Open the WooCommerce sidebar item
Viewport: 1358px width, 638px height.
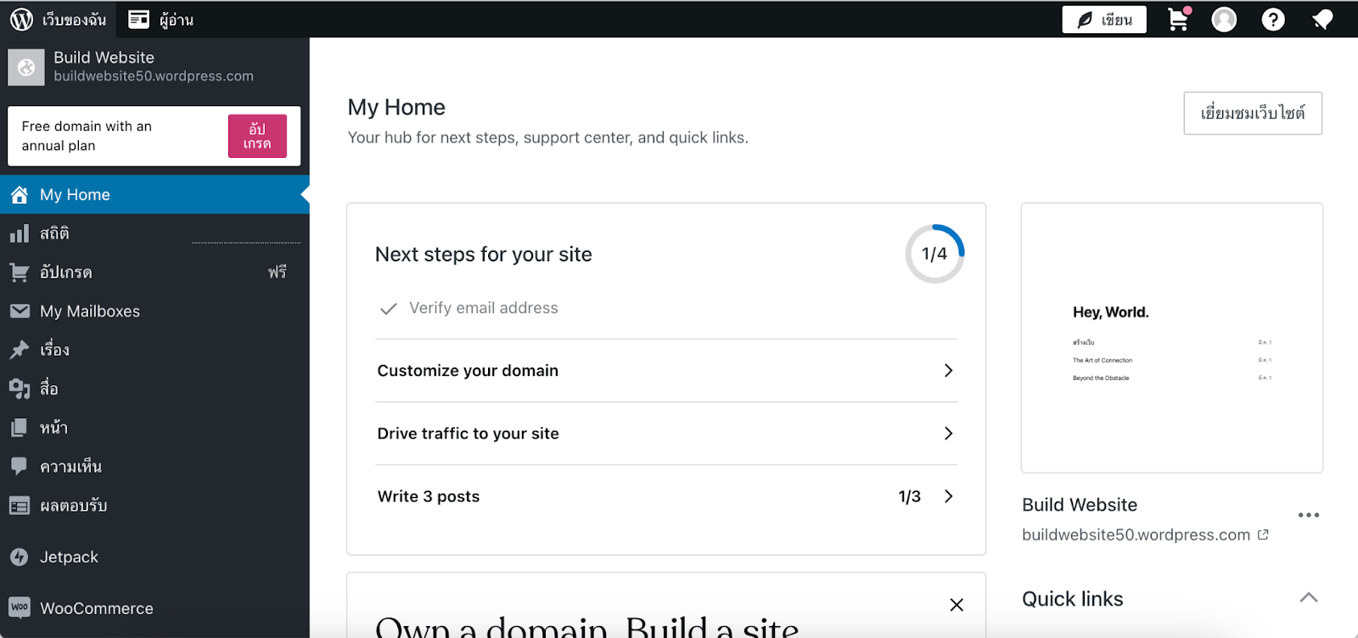pyautogui.click(x=96, y=608)
